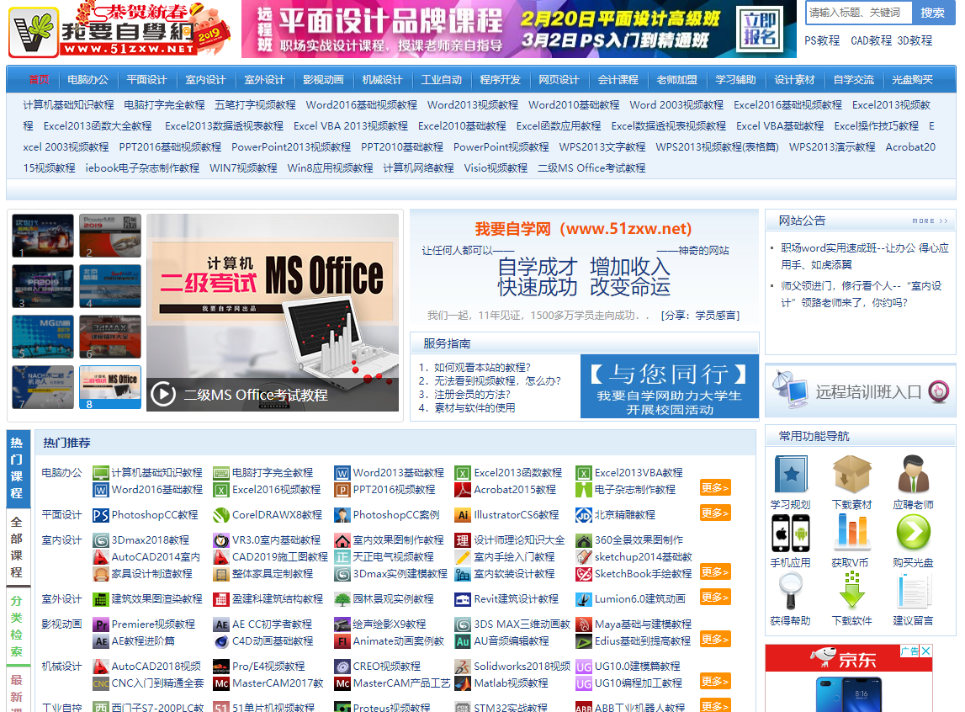Click the Excel icon beside Excel2013函数教程

(x=463, y=473)
